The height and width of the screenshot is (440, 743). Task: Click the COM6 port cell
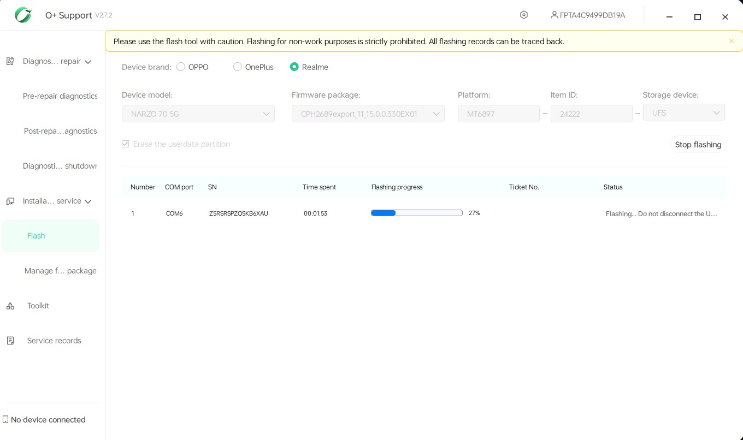[174, 213]
